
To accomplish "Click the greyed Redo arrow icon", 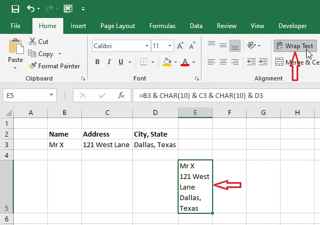I will point(49,9).
